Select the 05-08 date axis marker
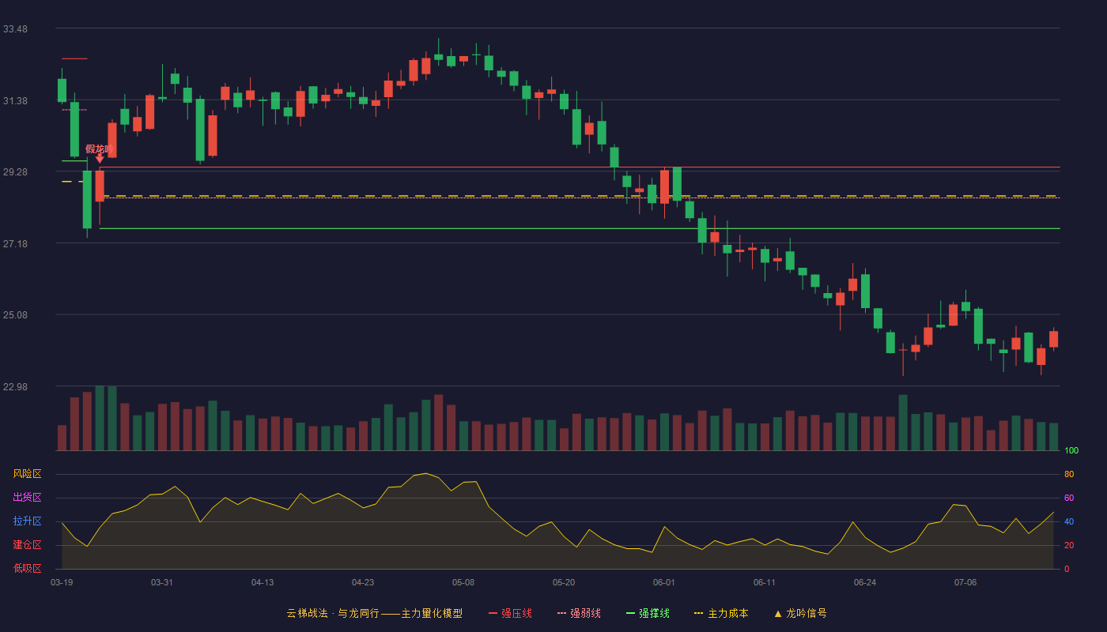Image resolution: width=1107 pixels, height=632 pixels. (463, 583)
